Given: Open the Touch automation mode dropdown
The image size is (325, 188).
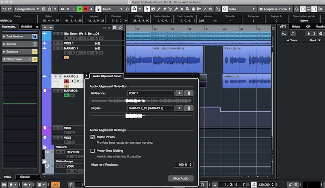Looking at the screenshot, I should [x=113, y=9].
